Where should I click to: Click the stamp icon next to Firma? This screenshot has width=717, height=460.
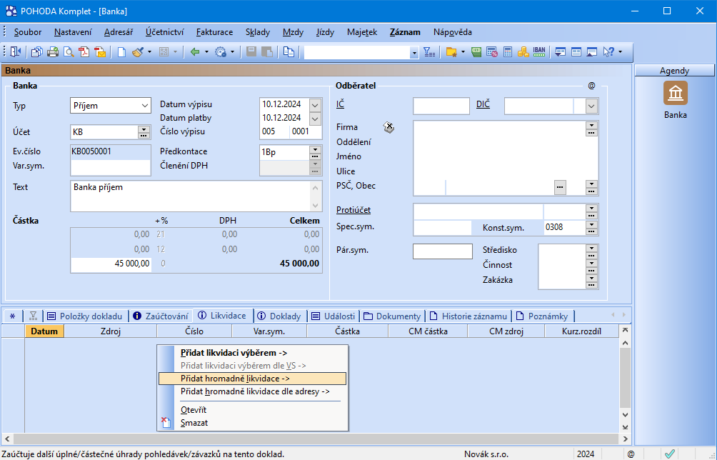388,128
